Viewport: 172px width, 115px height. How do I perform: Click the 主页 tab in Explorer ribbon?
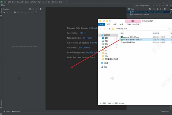tap(108, 24)
